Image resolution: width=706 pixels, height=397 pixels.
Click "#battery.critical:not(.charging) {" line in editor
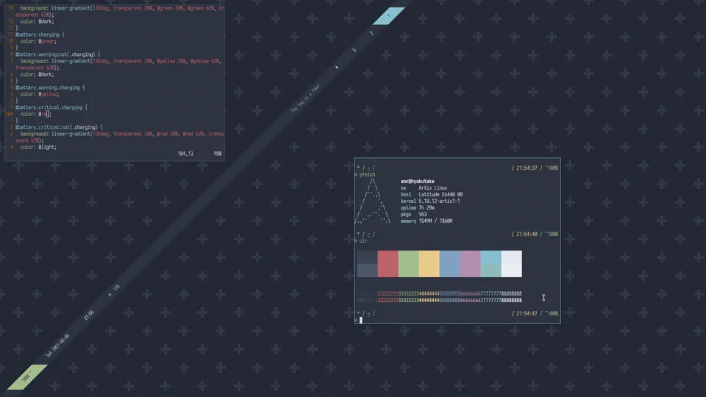[x=59, y=127]
